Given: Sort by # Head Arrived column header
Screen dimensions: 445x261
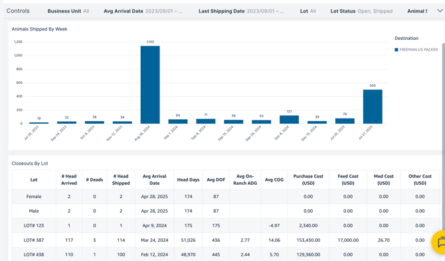Looking at the screenshot, I should [69, 180].
